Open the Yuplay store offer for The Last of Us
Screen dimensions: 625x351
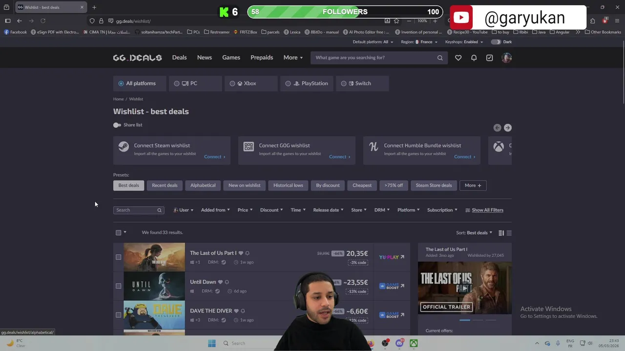(x=392, y=257)
